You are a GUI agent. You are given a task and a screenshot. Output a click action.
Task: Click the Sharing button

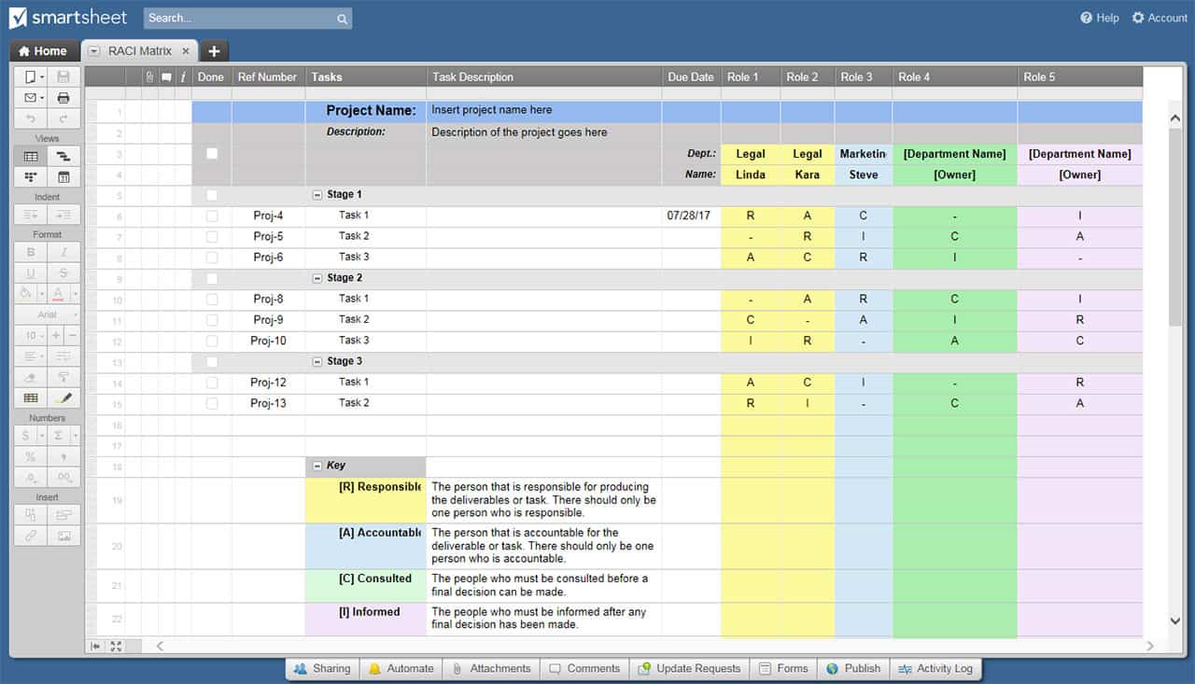[322, 669]
